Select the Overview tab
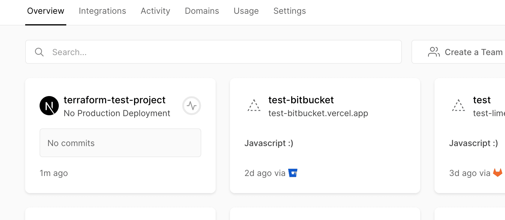The image size is (505, 220). pos(46,11)
